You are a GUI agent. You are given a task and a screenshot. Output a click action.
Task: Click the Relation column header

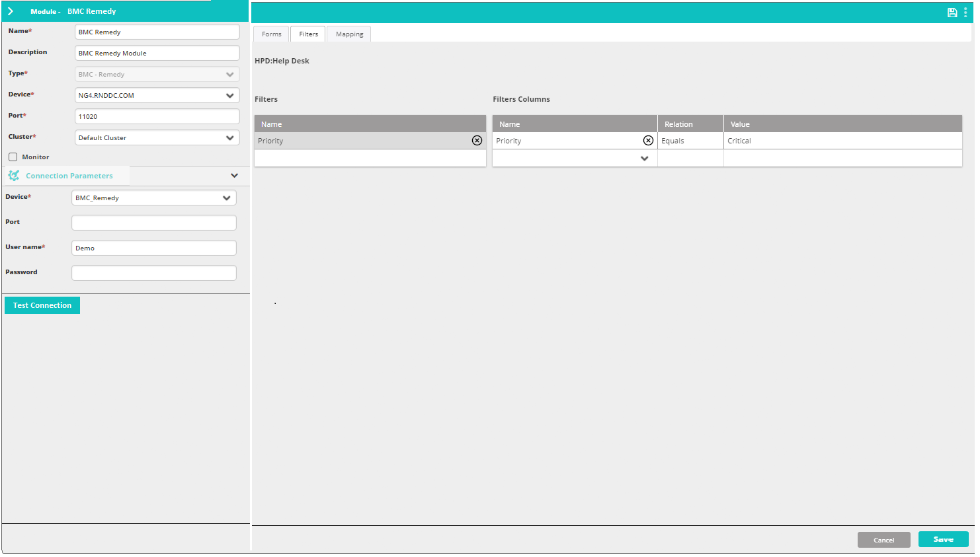pyautogui.click(x=690, y=124)
